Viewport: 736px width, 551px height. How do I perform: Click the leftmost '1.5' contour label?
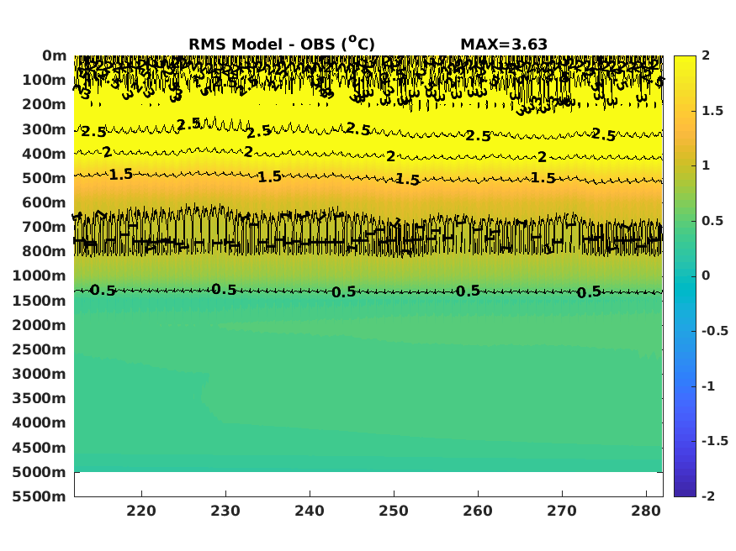pyautogui.click(x=121, y=175)
